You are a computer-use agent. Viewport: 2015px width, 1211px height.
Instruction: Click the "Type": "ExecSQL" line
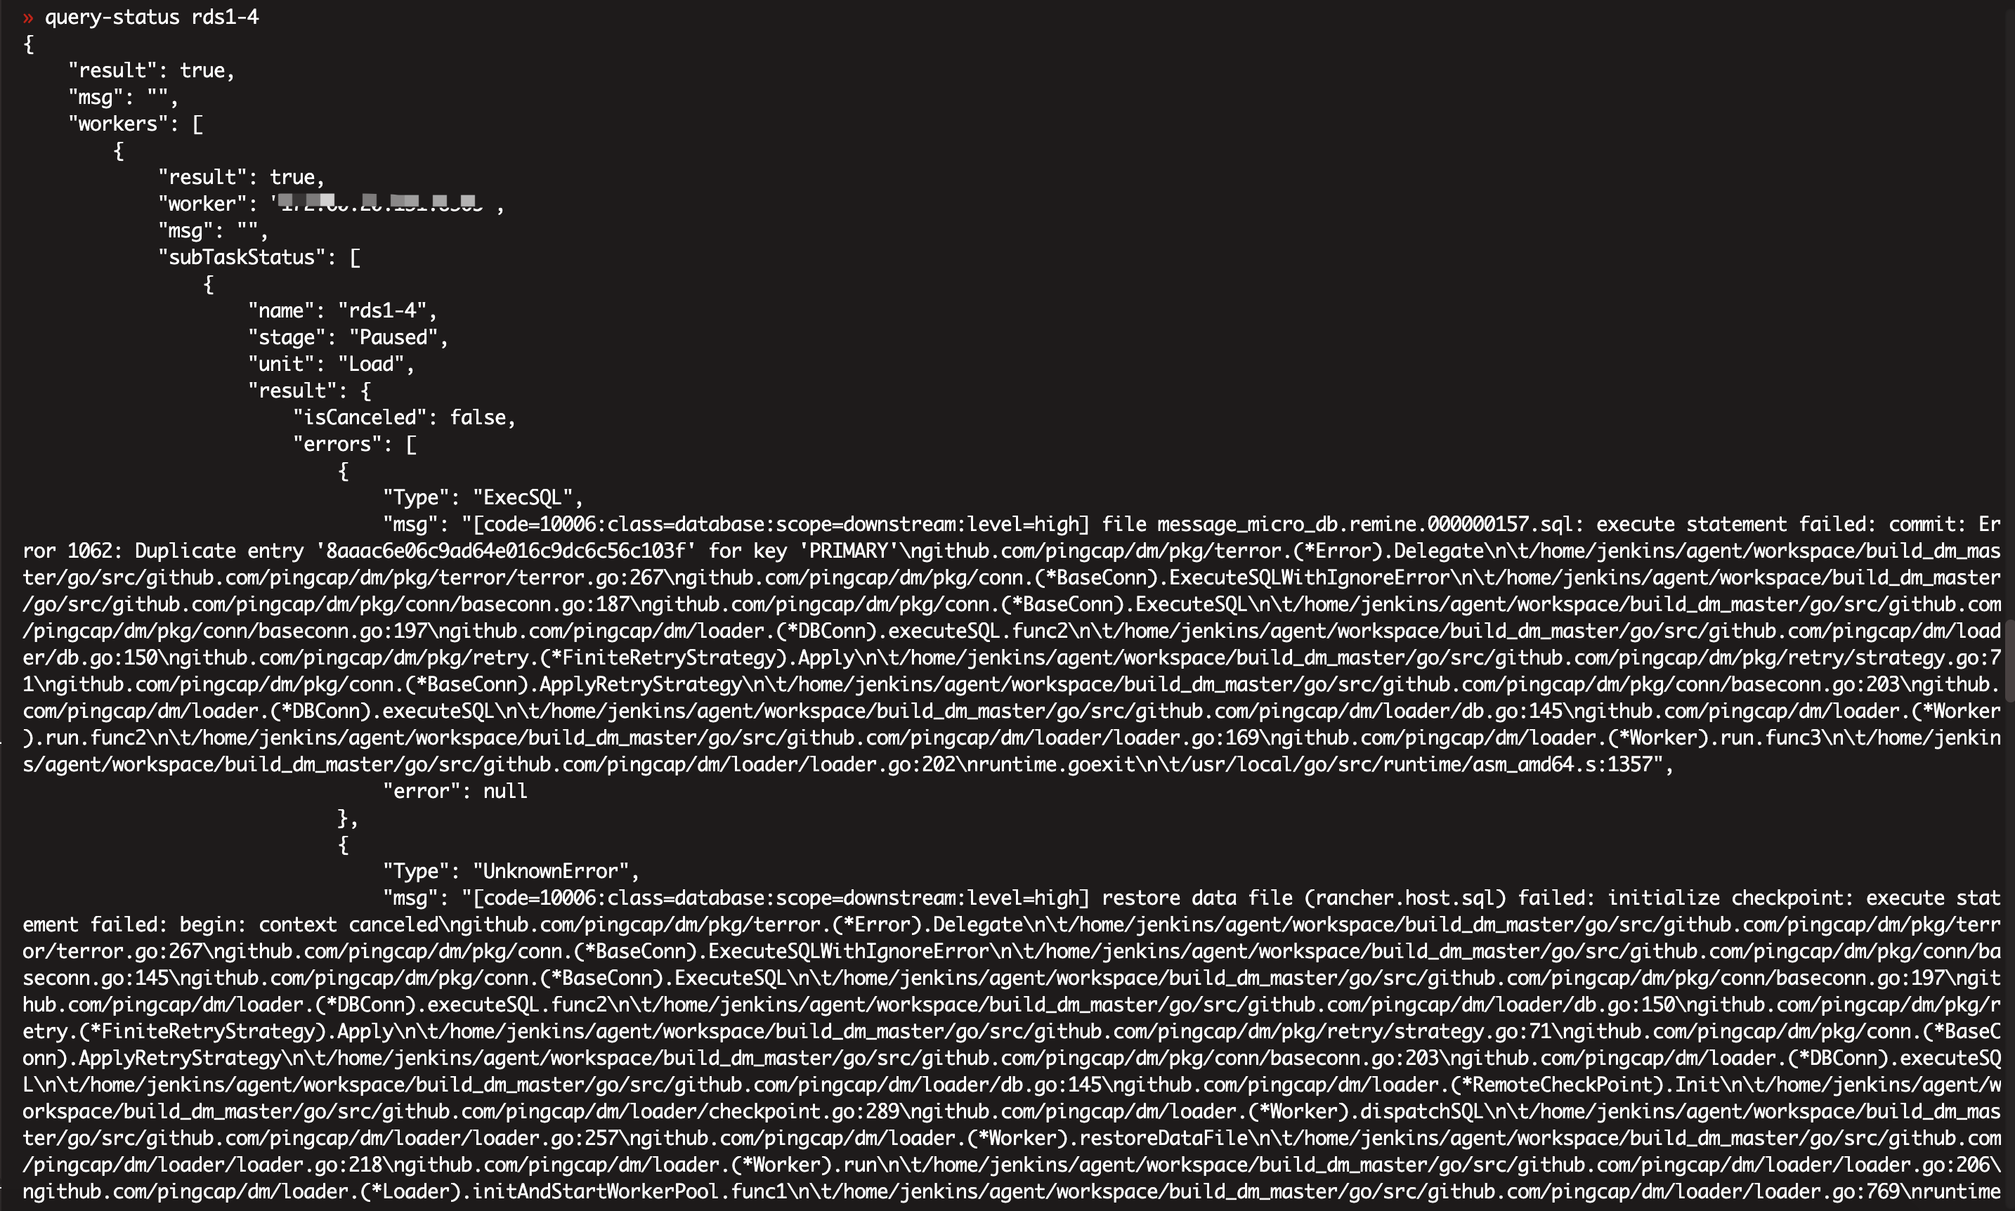click(483, 498)
